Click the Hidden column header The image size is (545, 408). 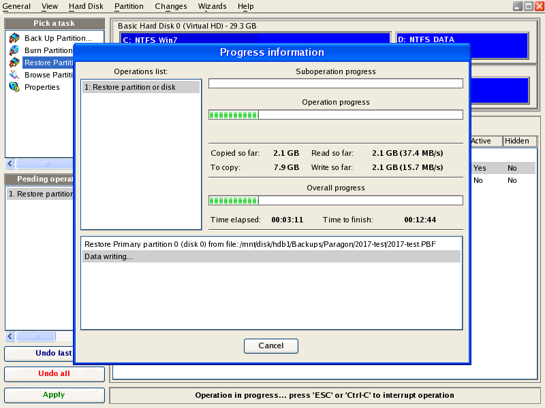(x=517, y=141)
